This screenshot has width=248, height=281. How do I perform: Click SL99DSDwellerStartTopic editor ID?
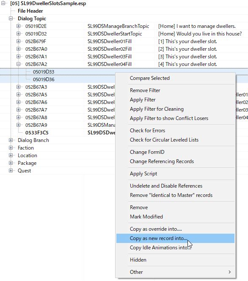[115, 34]
